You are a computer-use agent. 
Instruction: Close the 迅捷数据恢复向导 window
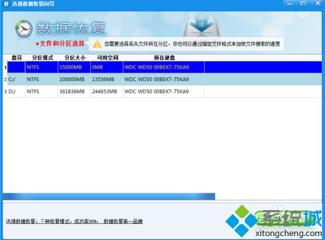(318, 3)
